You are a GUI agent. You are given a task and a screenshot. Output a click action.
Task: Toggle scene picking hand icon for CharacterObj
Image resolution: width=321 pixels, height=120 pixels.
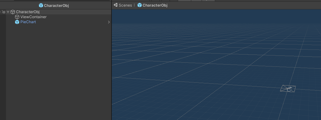click(x=3, y=12)
